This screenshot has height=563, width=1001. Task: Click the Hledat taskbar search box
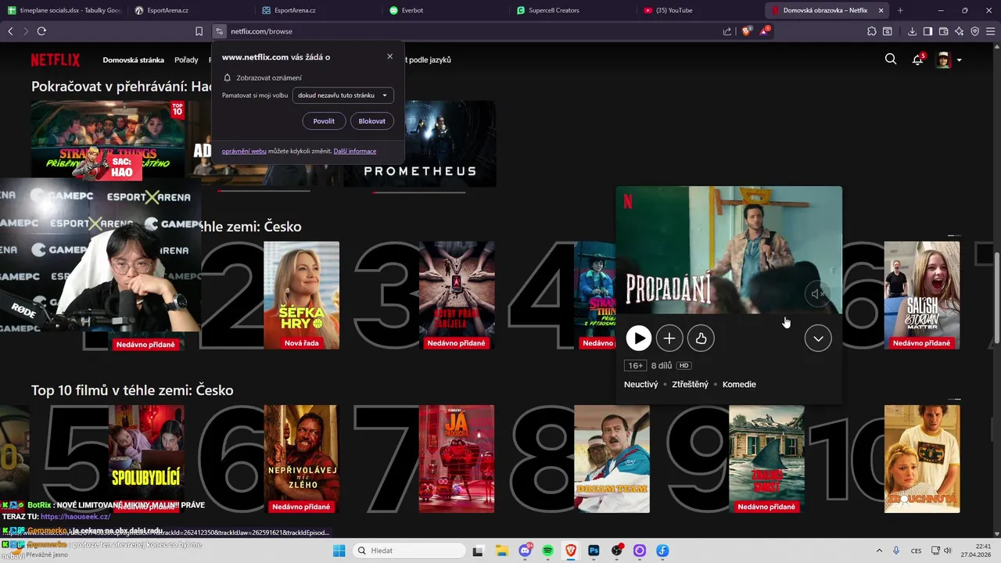pos(408,550)
